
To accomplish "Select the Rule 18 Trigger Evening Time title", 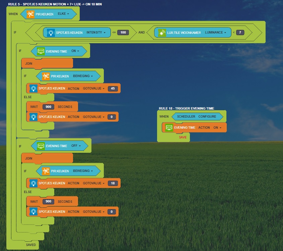I will [x=186, y=108].
